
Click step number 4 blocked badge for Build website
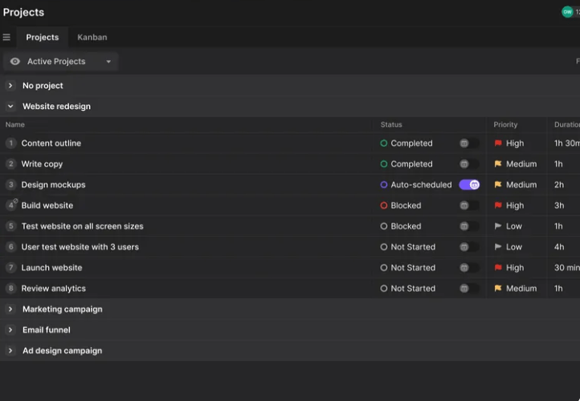click(10, 205)
